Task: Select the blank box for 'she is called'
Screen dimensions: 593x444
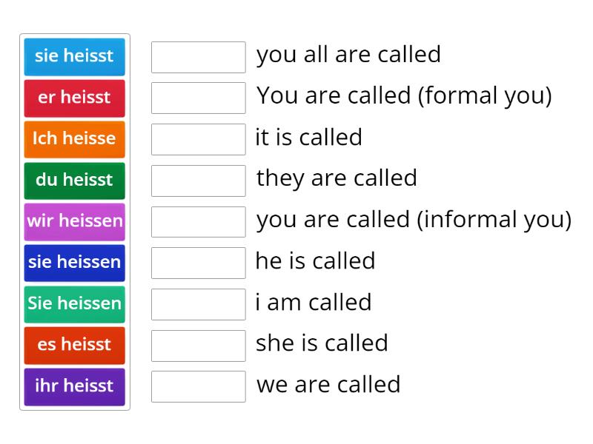Action: 198,343
